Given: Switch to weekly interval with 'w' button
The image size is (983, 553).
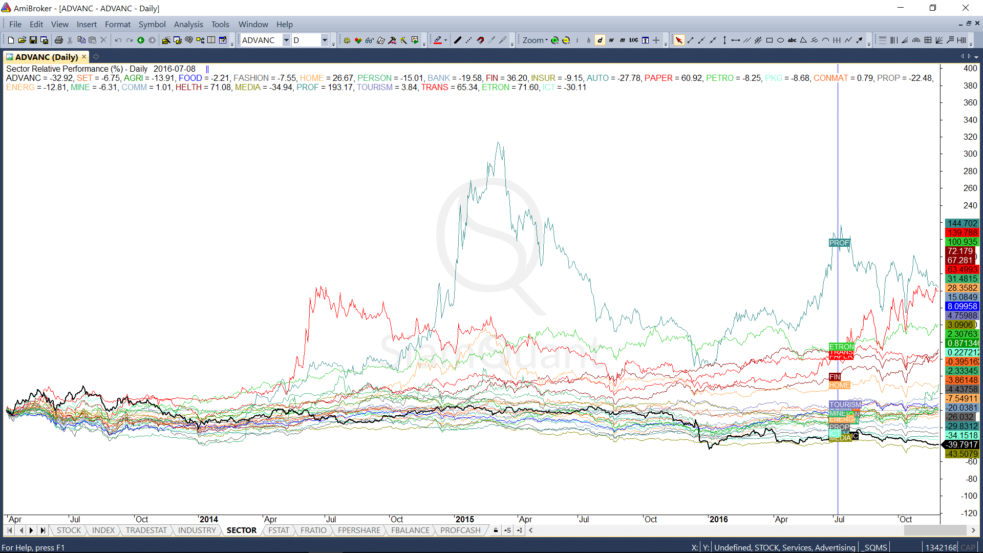Looking at the screenshot, I should [x=611, y=40].
